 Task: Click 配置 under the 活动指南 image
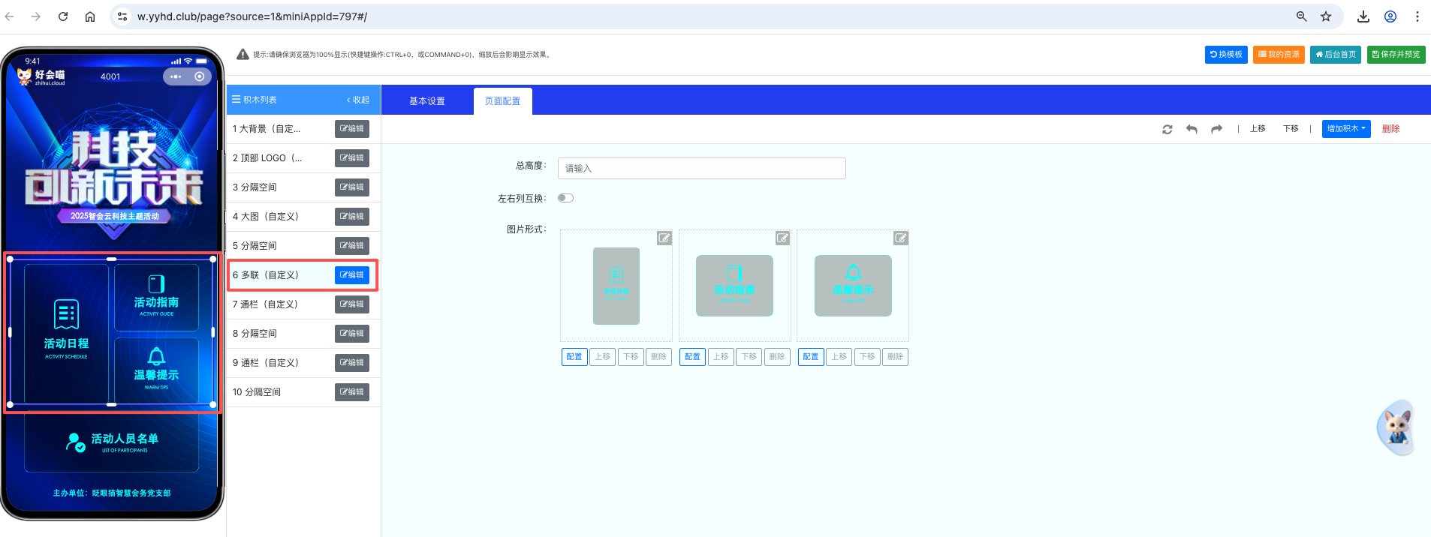coord(692,357)
